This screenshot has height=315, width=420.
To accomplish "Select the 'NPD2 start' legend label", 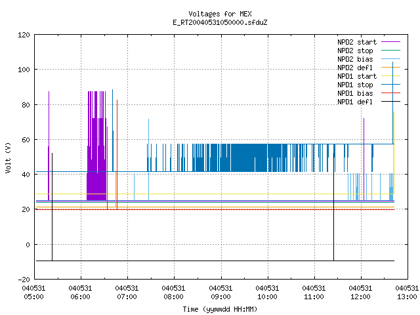I will coord(357,42).
